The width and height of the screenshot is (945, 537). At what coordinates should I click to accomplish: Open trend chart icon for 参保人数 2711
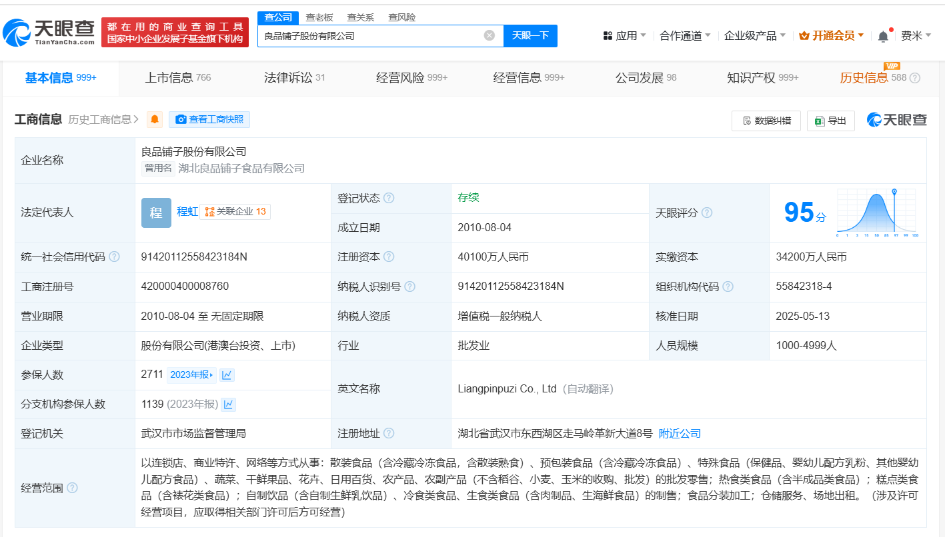click(227, 375)
